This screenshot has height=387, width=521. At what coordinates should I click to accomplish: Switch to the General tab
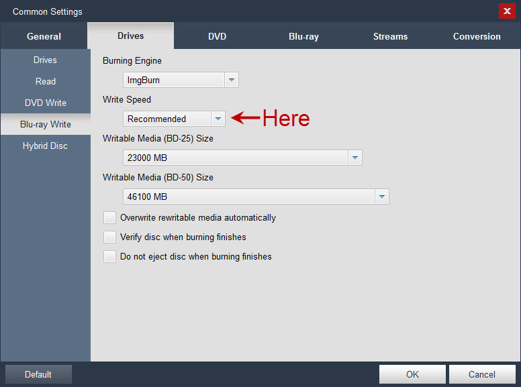pos(44,36)
